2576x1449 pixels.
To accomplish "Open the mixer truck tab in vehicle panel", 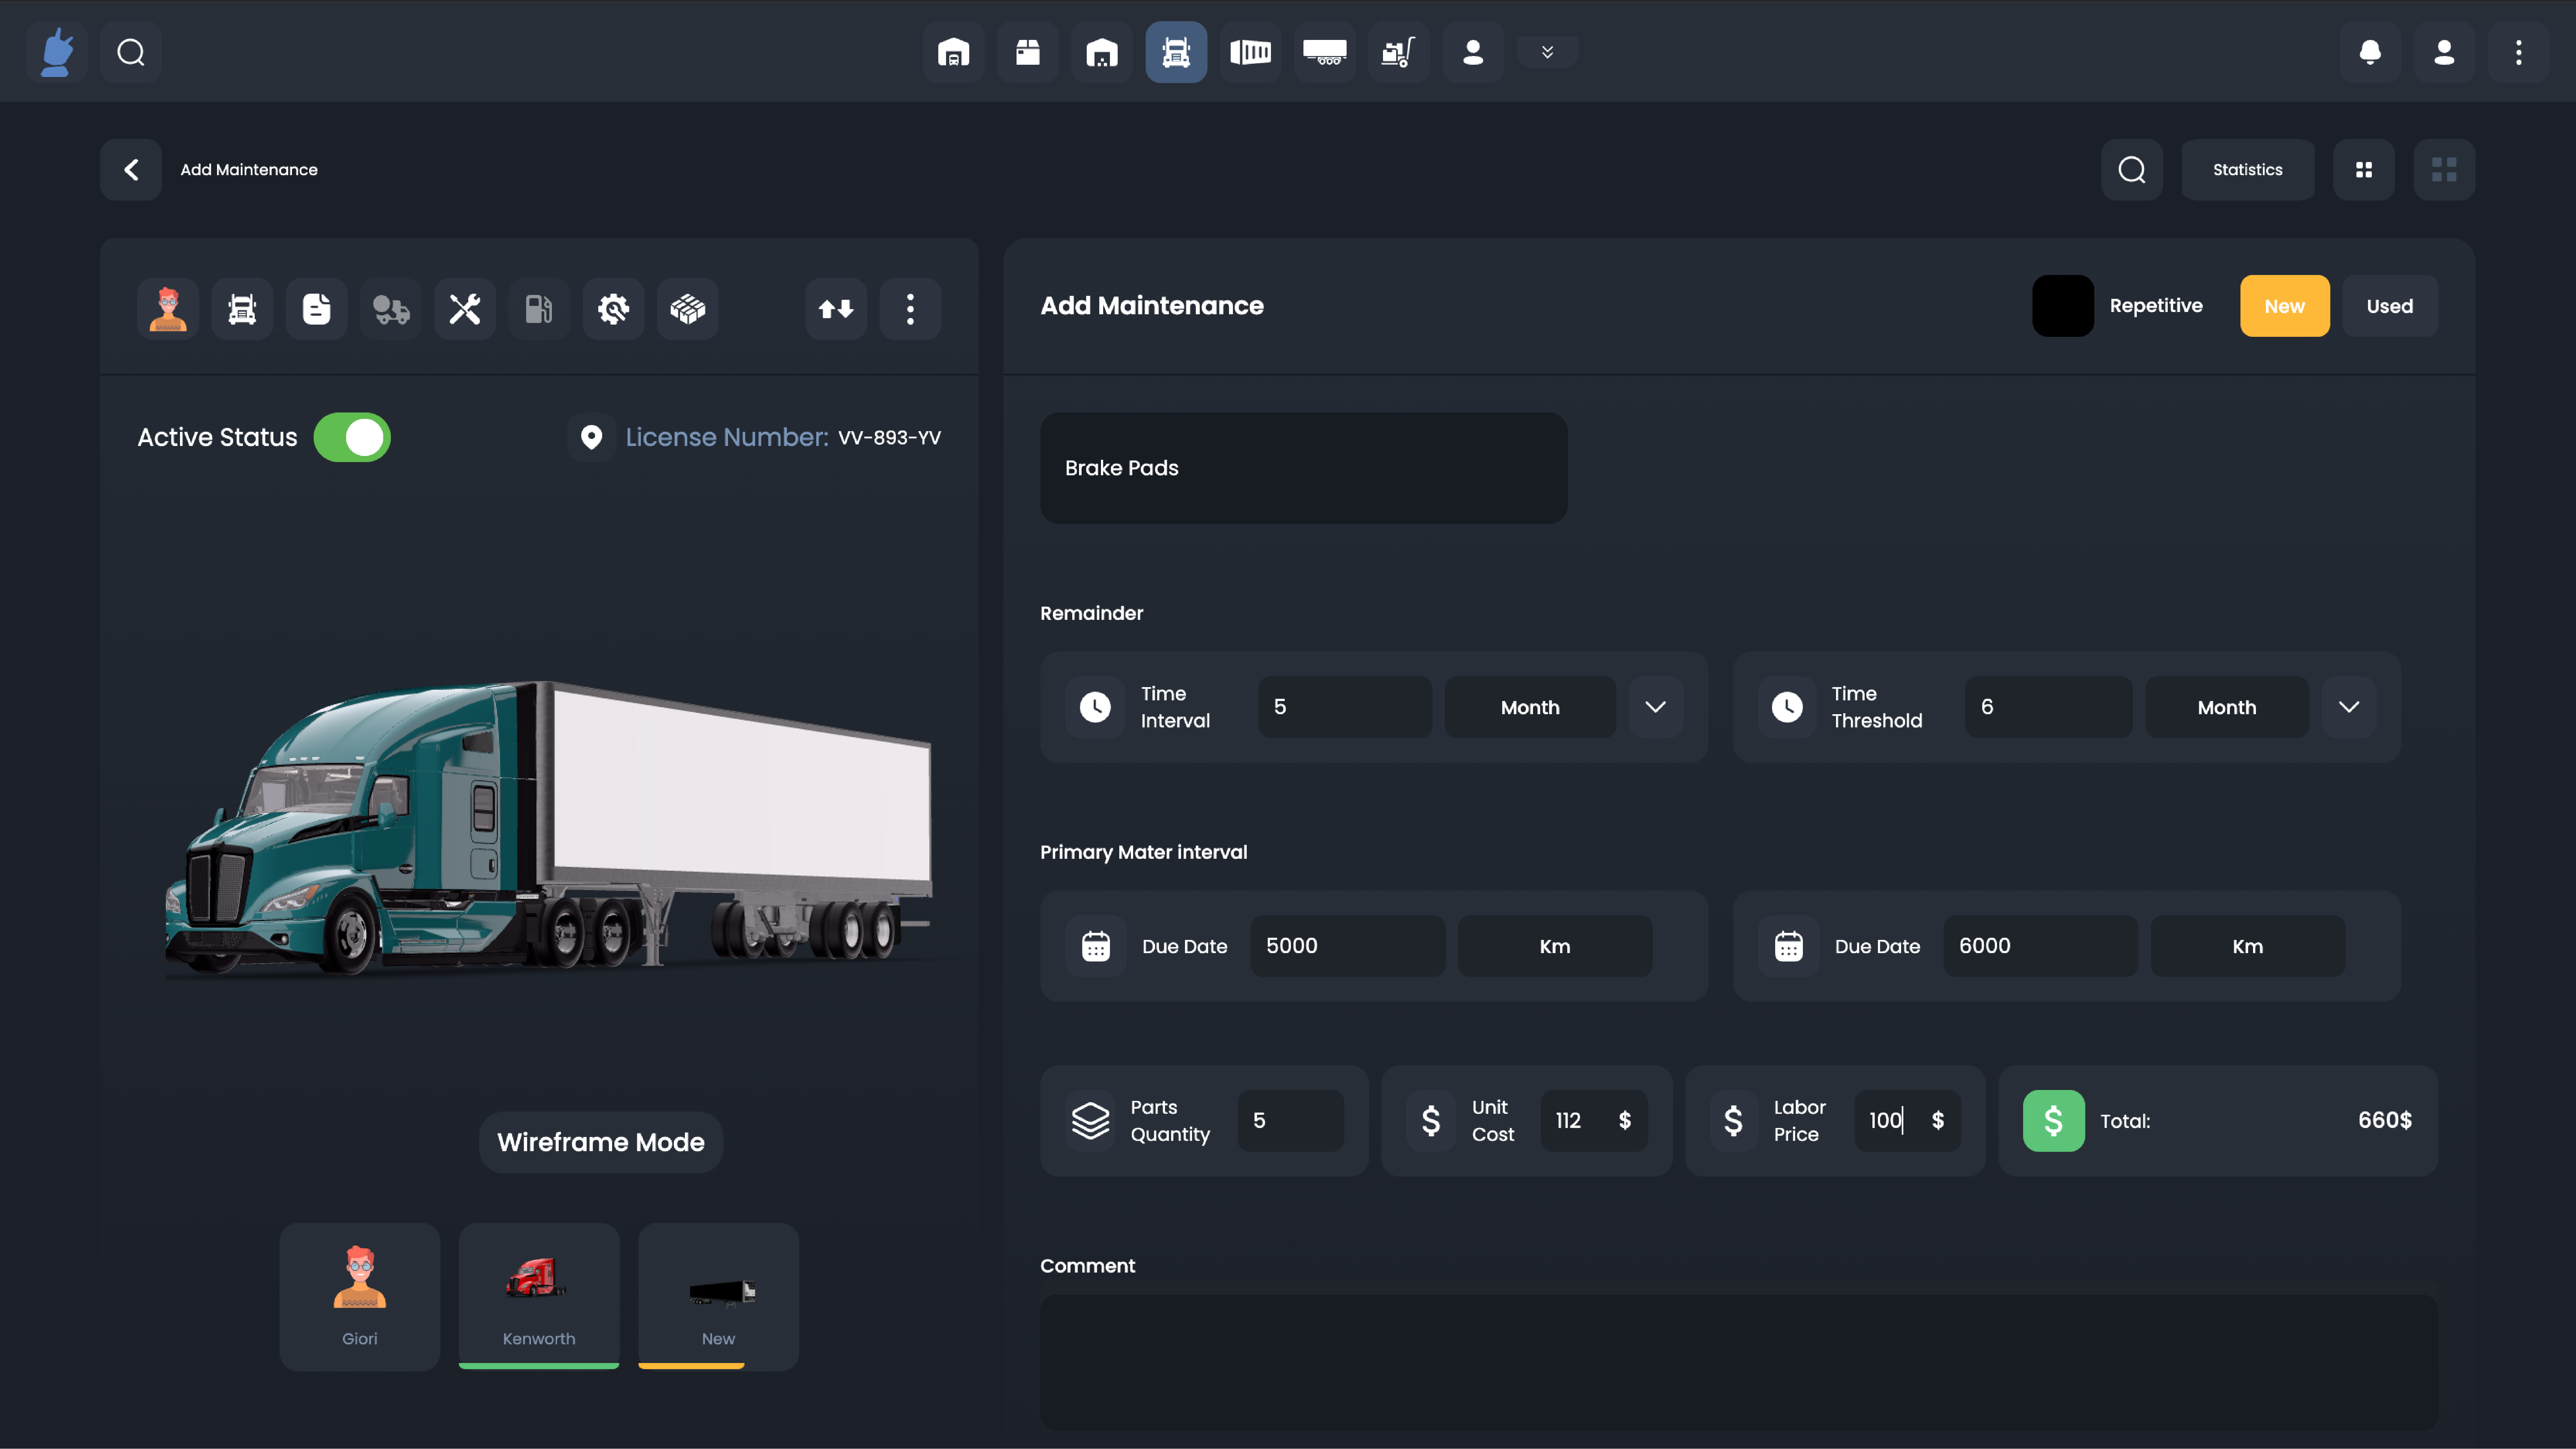I will coord(391,309).
